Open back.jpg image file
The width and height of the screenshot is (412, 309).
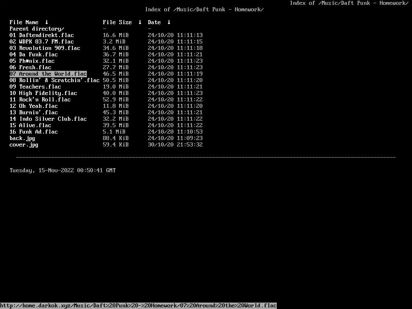pos(23,138)
